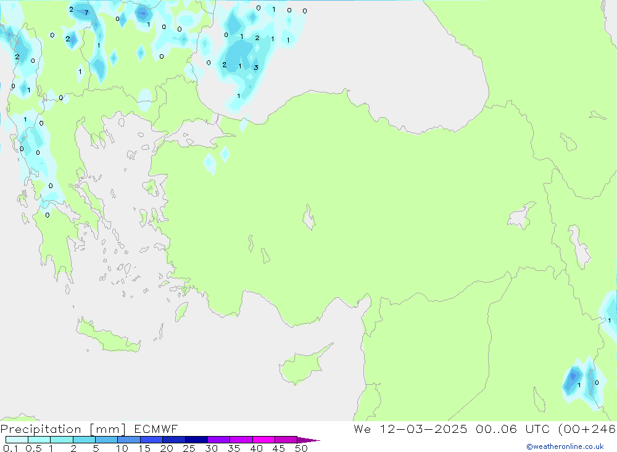Select the 45–50 mm legend color box
The image size is (617, 452).
coord(286,440)
